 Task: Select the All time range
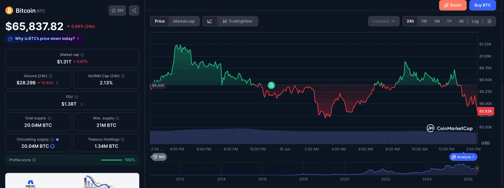(461, 21)
